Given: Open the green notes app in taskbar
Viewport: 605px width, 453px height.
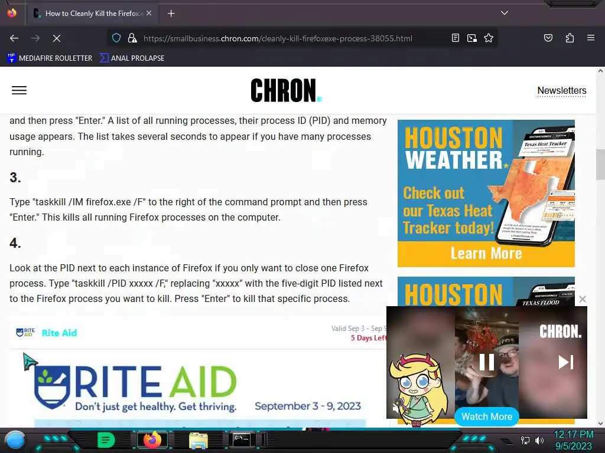Looking at the screenshot, I should (106, 440).
